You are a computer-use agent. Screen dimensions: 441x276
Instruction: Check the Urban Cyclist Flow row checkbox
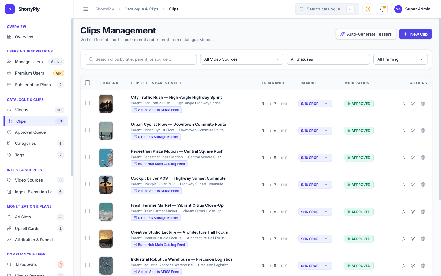pyautogui.click(x=88, y=130)
